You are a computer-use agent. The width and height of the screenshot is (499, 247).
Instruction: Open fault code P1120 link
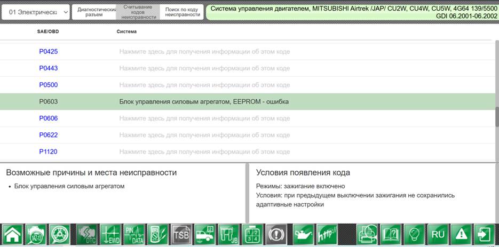click(49, 152)
